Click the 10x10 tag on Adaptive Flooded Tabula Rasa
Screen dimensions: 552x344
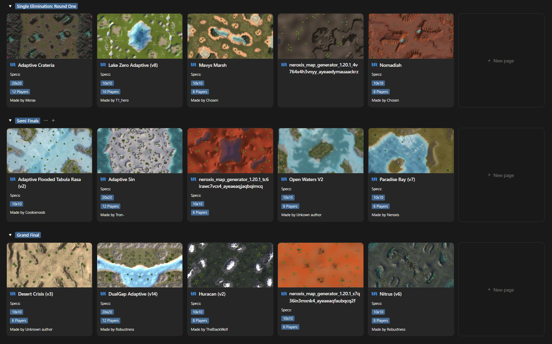click(17, 204)
